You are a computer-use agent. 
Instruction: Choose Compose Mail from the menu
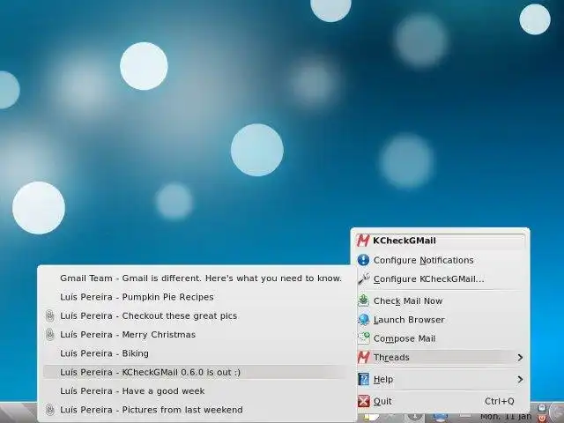pyautogui.click(x=441, y=338)
